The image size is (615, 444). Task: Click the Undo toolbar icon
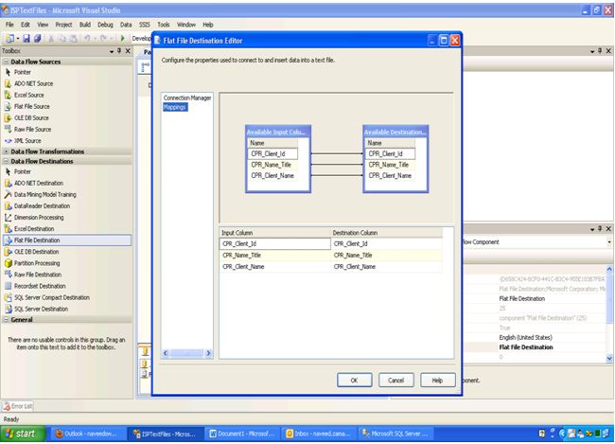(x=87, y=39)
